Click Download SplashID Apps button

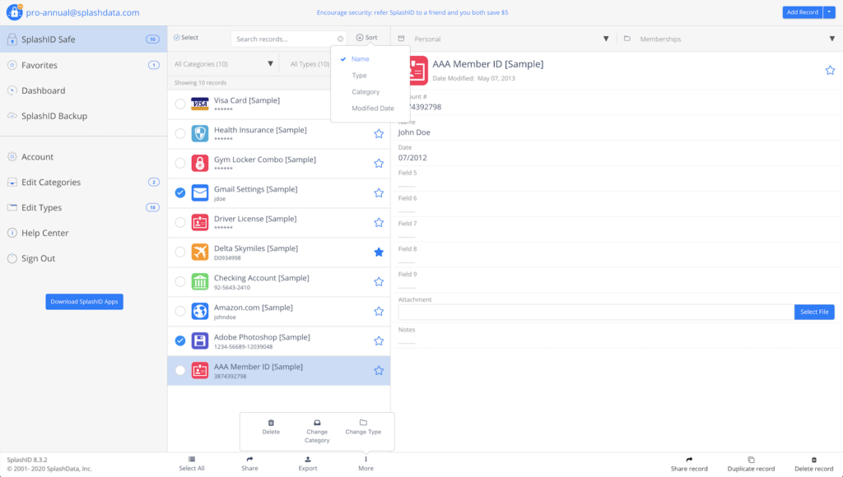tap(84, 302)
